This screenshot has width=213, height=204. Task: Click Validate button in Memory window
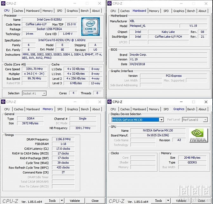(x=75, y=201)
